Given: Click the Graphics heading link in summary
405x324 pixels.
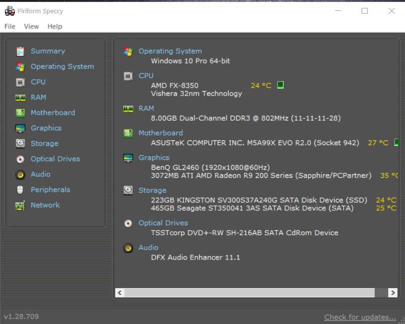Looking at the screenshot, I should [154, 158].
